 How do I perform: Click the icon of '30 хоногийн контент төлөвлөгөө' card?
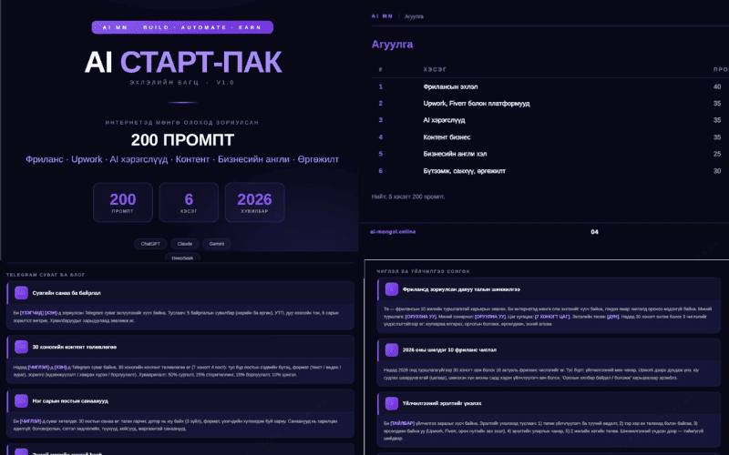pyautogui.click(x=21, y=347)
